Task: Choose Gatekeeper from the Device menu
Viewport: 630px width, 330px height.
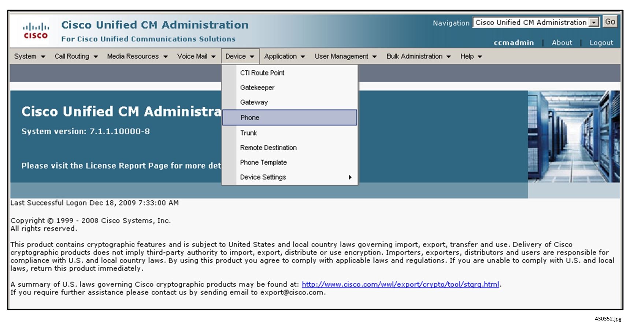Action: coord(257,87)
